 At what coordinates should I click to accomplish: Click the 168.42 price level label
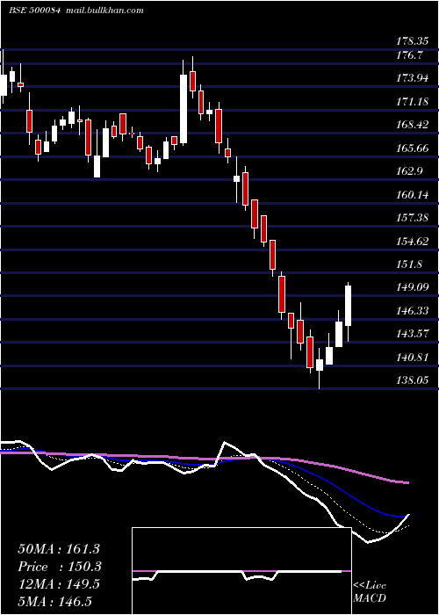click(413, 125)
